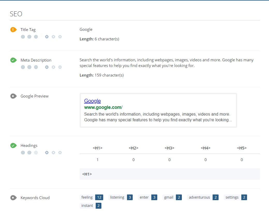Click the green checkmark icon beside Meta Description
Viewport: 269px width, 218px height.
click(x=13, y=60)
